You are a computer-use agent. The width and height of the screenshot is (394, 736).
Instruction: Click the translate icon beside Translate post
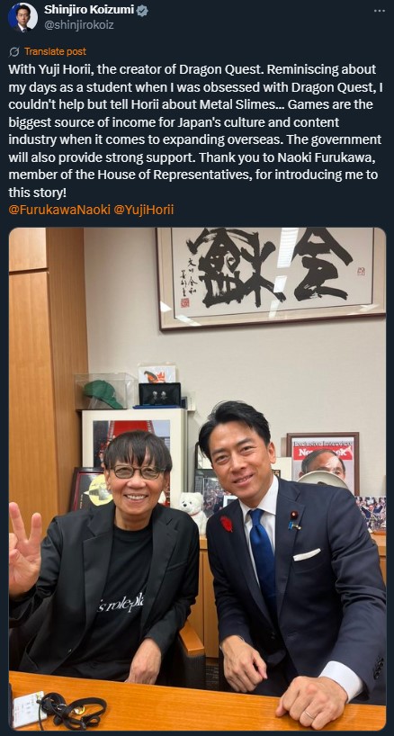pyautogui.click(x=14, y=51)
